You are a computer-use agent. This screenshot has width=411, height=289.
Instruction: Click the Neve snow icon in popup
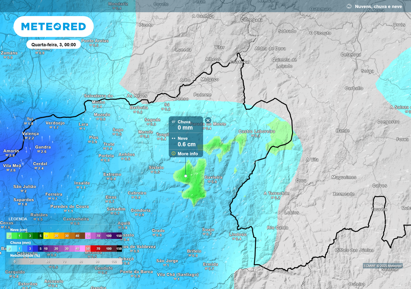[173, 138]
